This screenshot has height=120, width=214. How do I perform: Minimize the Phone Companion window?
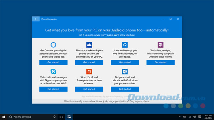tap(163, 19)
